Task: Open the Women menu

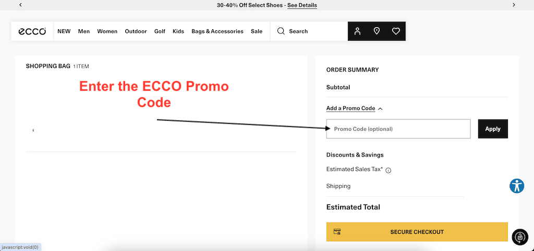Action: pos(107,31)
